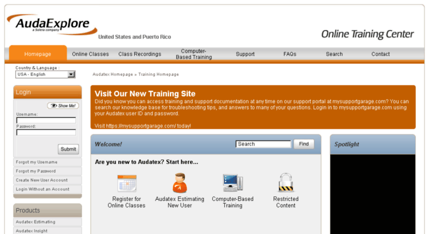Focus the Username input field
Screen dimensions: 429x234
click(x=46, y=120)
